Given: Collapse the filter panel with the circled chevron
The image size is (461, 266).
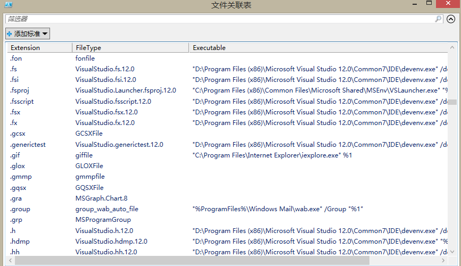Looking at the screenshot, I should point(451,19).
